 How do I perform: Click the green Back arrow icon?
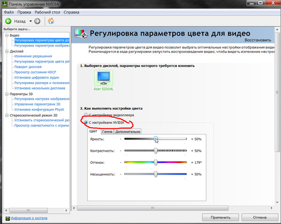click(x=8, y=21)
